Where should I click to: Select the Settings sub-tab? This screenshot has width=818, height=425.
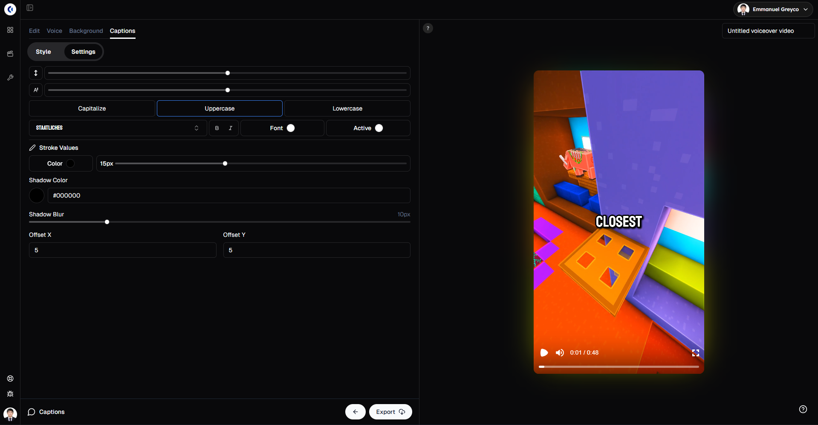click(84, 52)
